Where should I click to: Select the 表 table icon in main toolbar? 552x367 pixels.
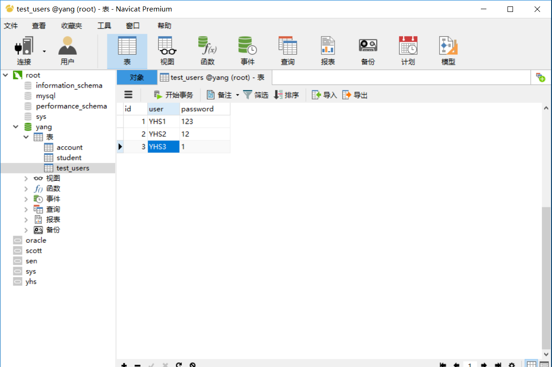[127, 50]
